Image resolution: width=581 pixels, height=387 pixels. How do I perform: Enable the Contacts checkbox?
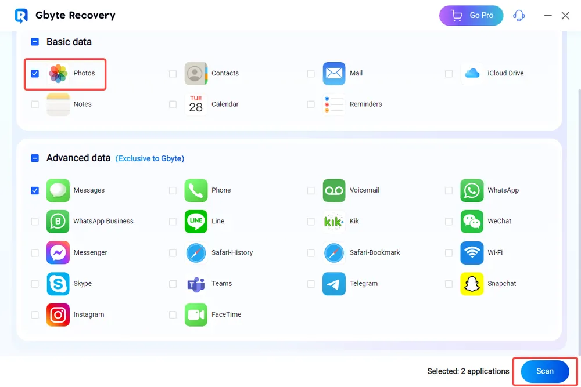173,73
